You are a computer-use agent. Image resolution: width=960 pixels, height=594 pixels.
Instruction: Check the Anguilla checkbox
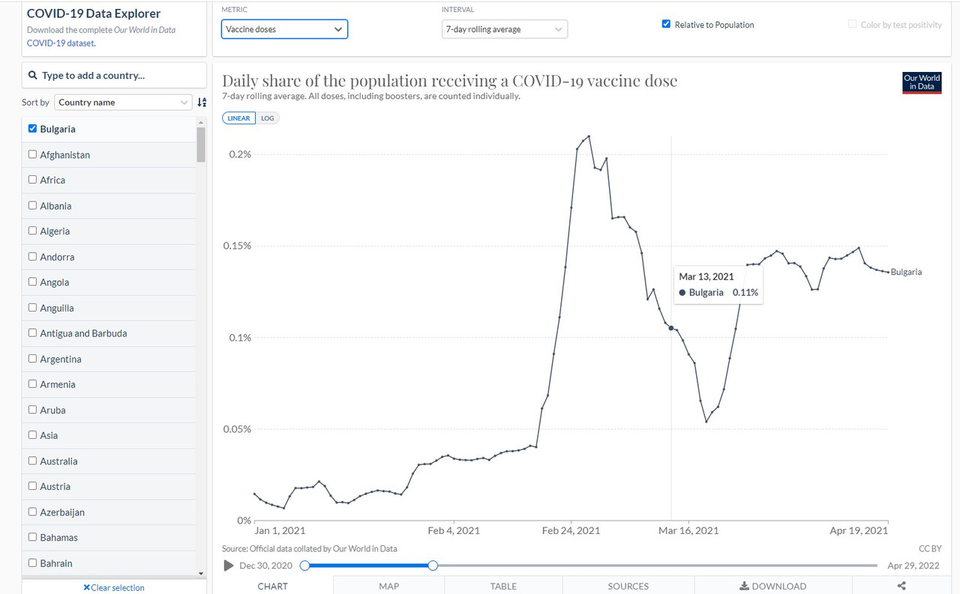[x=32, y=307]
